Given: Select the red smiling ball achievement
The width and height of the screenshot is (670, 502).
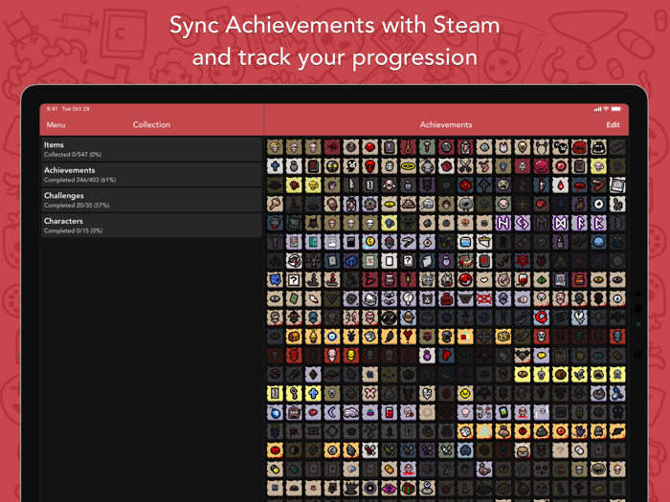Looking at the screenshot, I should coord(465,280).
